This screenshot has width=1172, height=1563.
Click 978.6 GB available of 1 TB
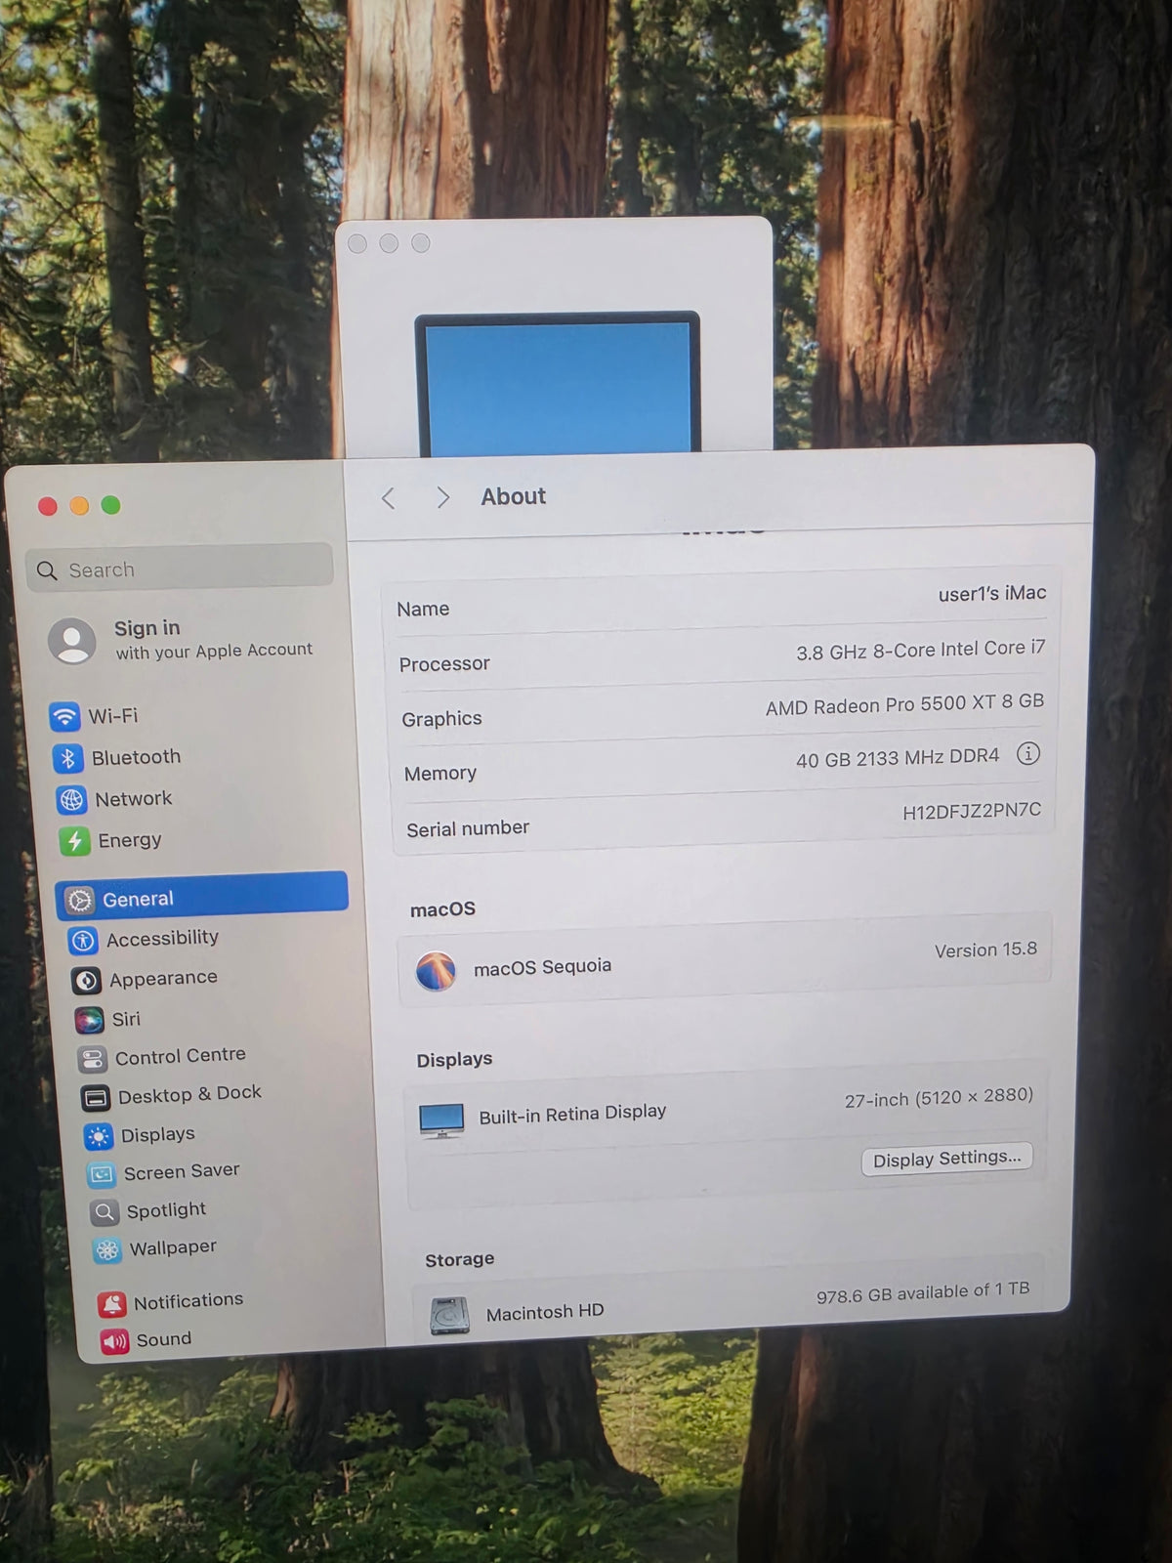pos(923,1292)
